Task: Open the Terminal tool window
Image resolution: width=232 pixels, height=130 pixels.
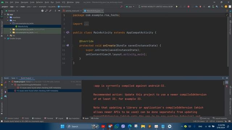Action: point(49,118)
